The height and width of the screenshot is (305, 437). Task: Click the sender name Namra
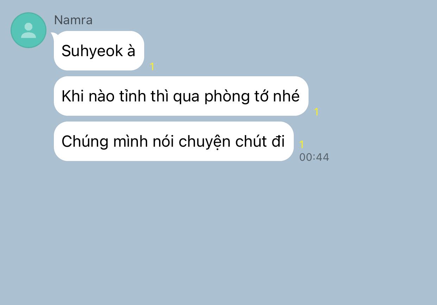tap(73, 20)
